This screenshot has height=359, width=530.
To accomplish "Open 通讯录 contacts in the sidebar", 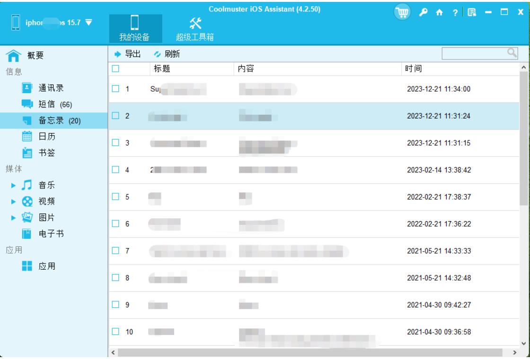I will pos(51,88).
